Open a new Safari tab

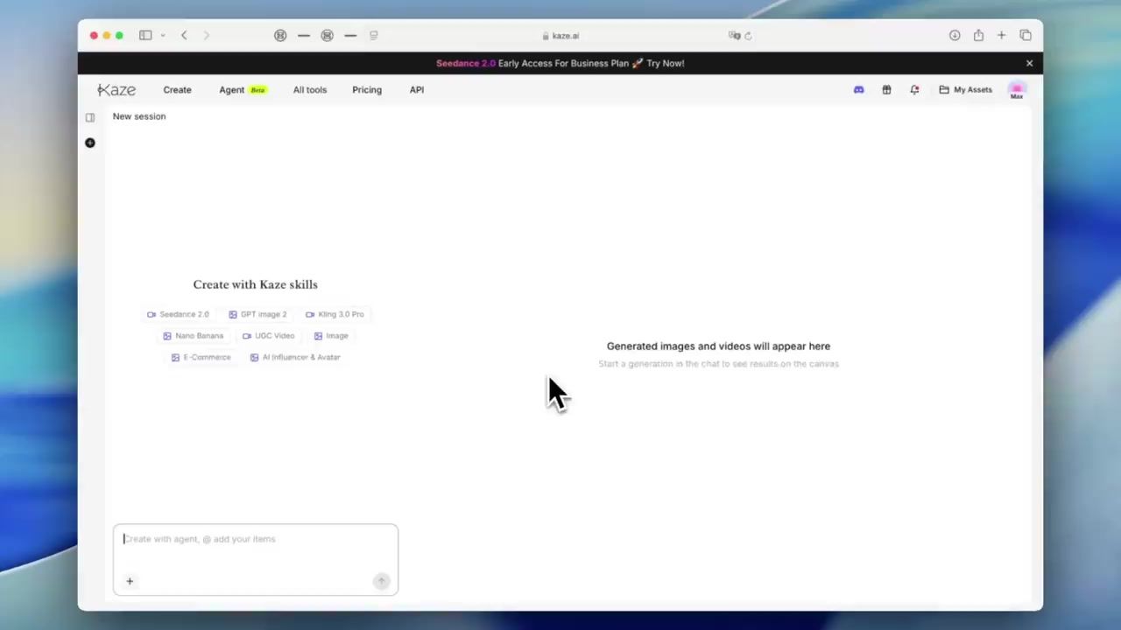click(1001, 35)
